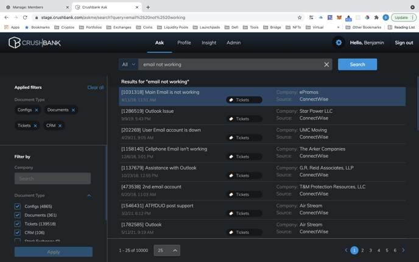419x262 pixels.
Task: Go to next results page arrow
Action: tap(403, 250)
